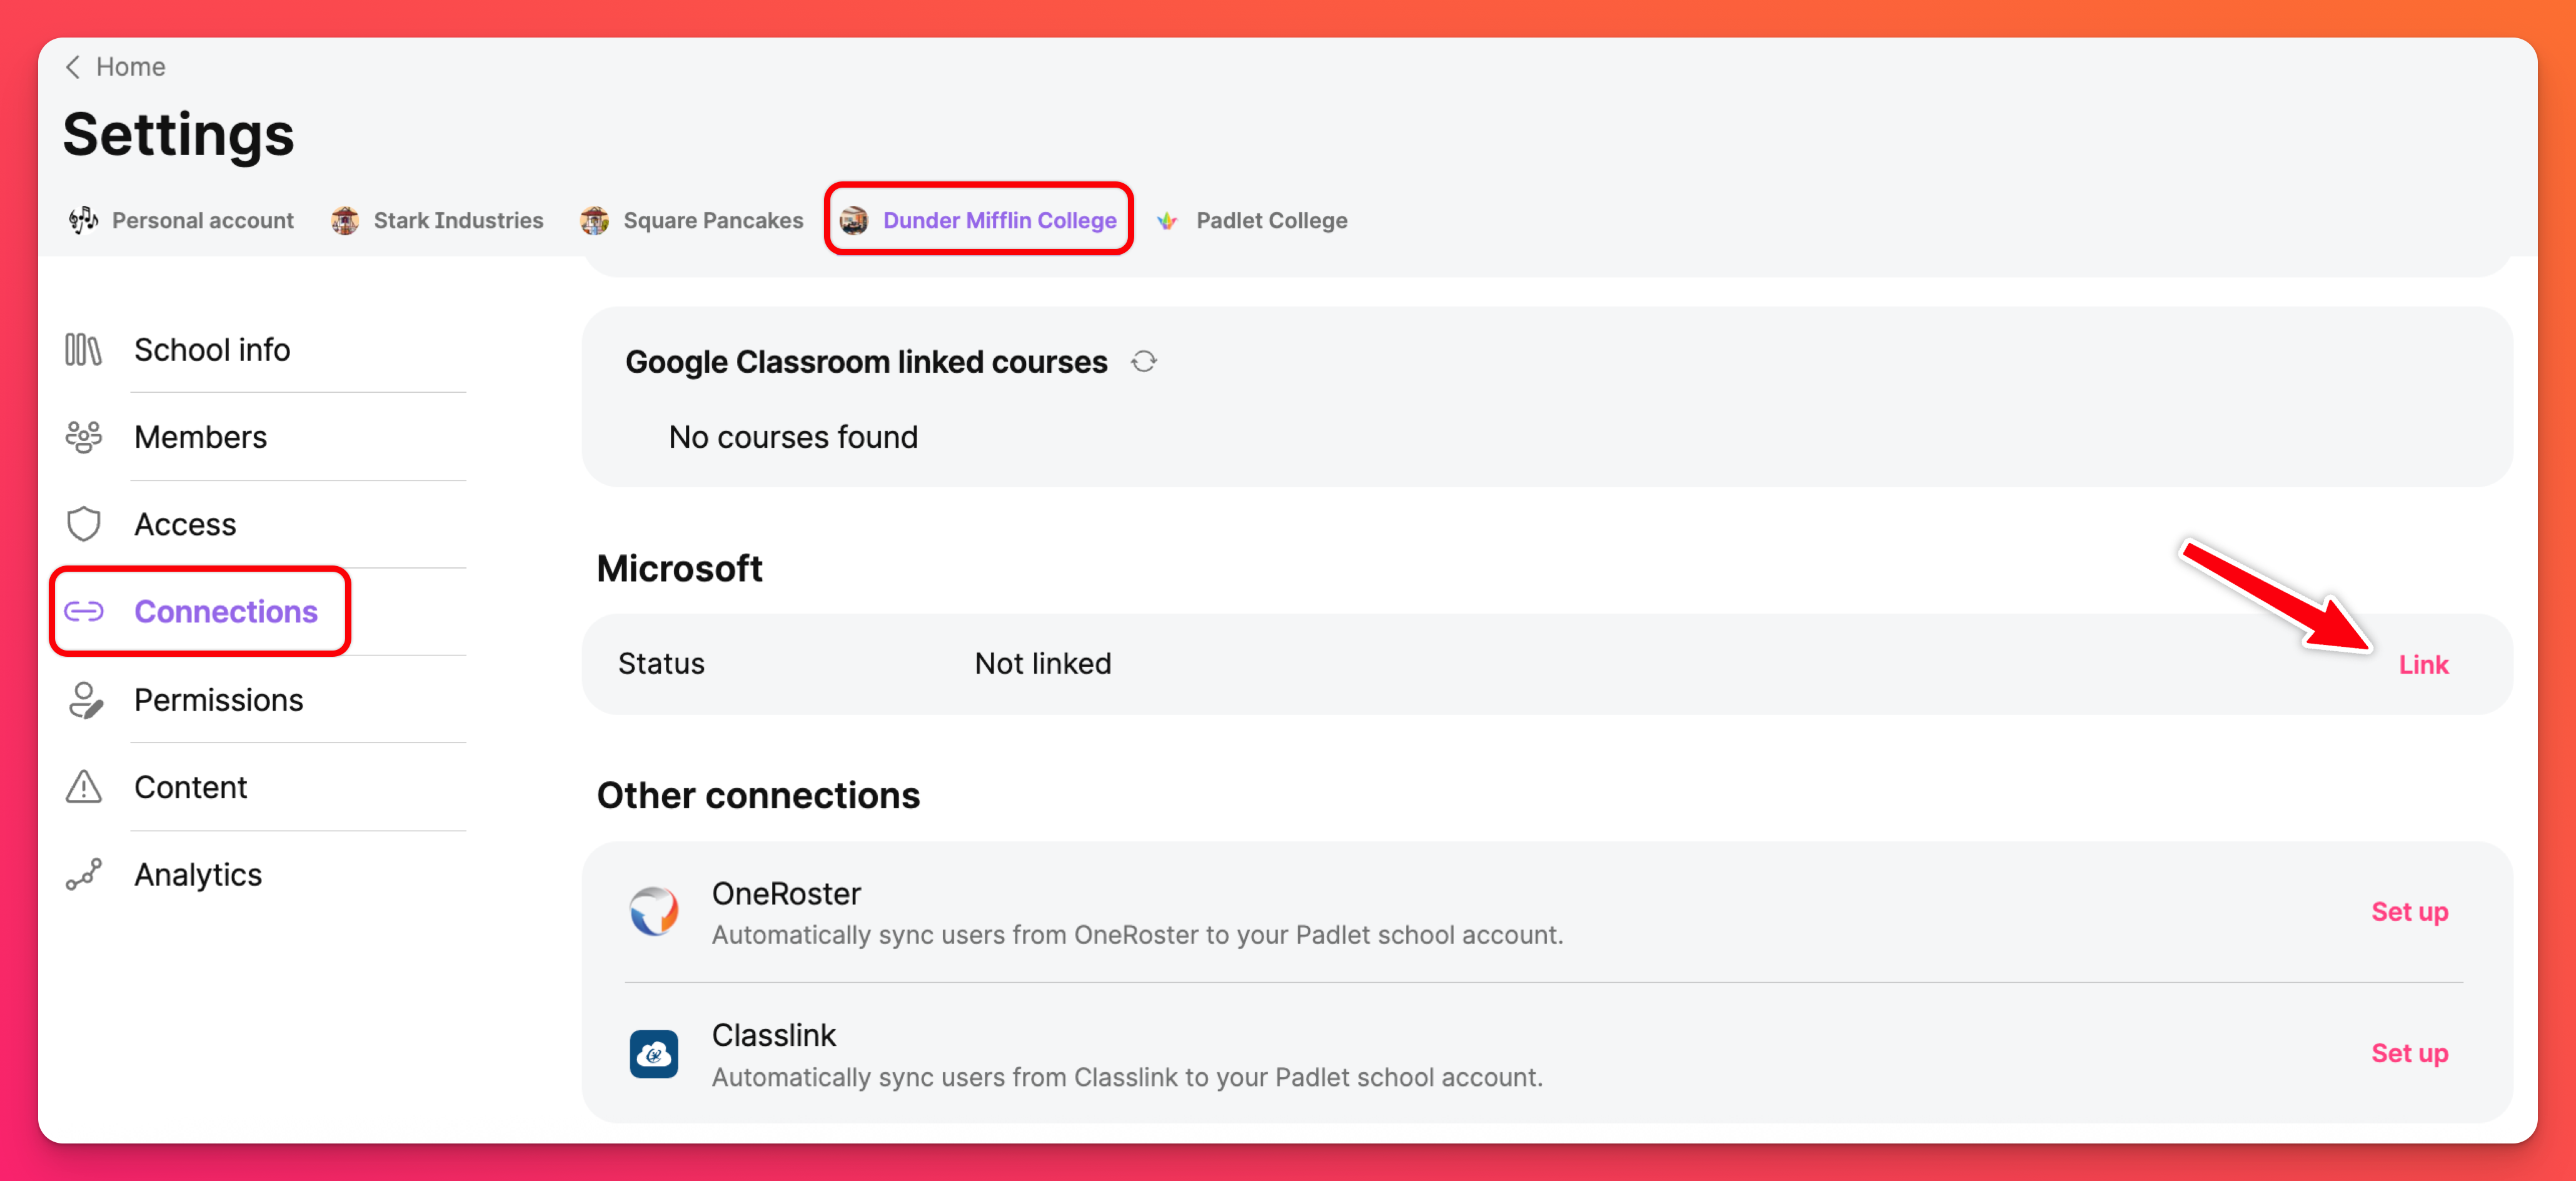Switch to Personal account tab
This screenshot has width=2576, height=1181.
click(x=182, y=220)
